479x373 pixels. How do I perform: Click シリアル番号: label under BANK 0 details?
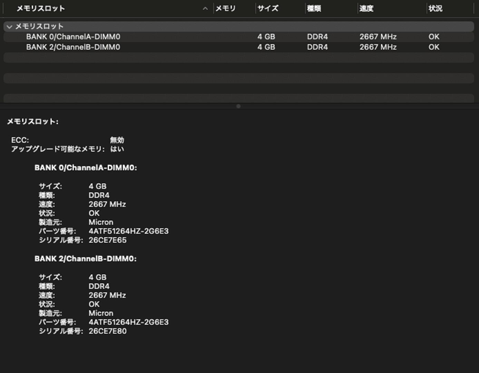click(x=61, y=240)
